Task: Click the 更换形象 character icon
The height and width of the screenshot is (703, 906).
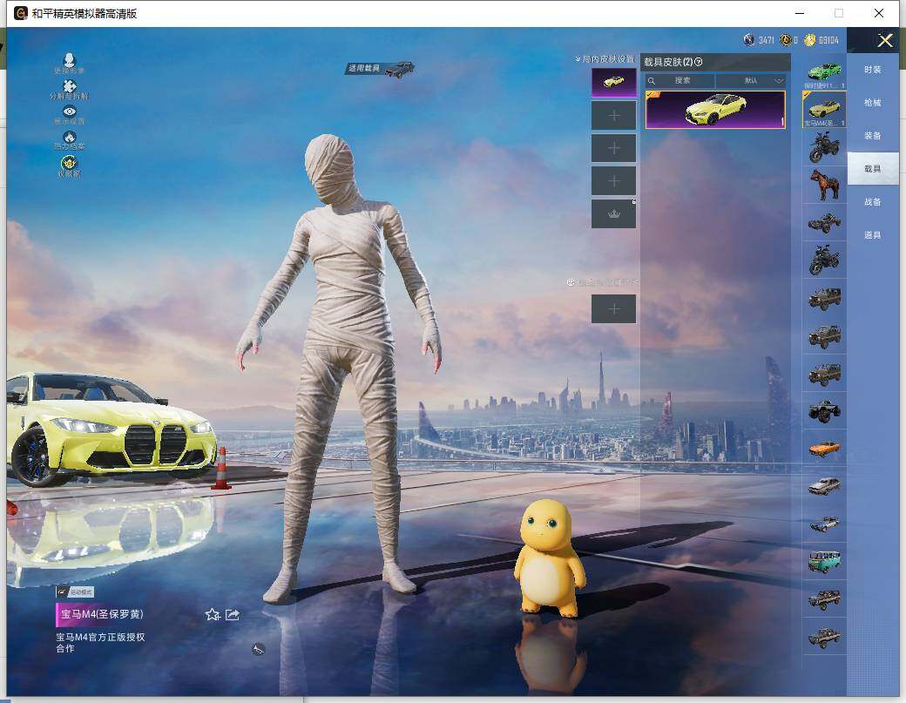Action: tap(69, 61)
